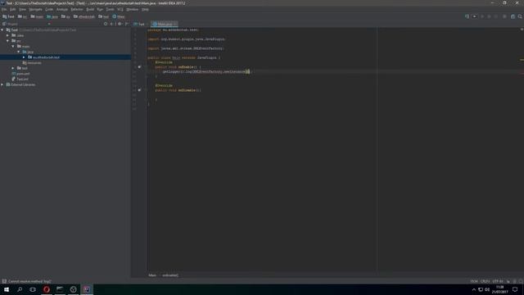Screen dimensions: 524x295
Task: Collapse the src folder arrow
Action: 7,41
